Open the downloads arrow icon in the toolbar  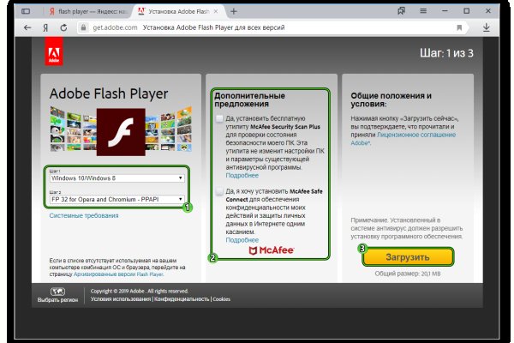pyautogui.click(x=486, y=27)
